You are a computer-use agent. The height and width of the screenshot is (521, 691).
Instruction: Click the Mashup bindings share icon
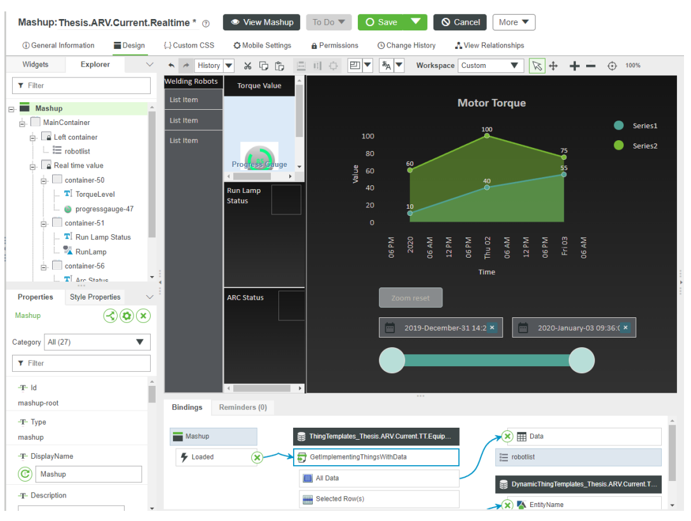click(110, 315)
